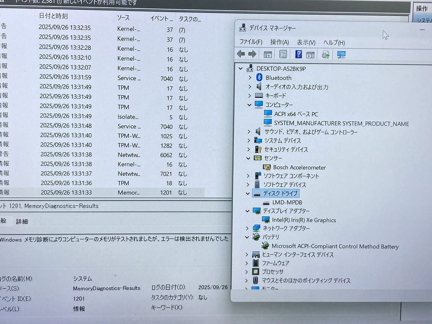The height and width of the screenshot is (324, 432).
Task: Collapse the ディスプレイ アダプター chevron
Action: (247, 211)
